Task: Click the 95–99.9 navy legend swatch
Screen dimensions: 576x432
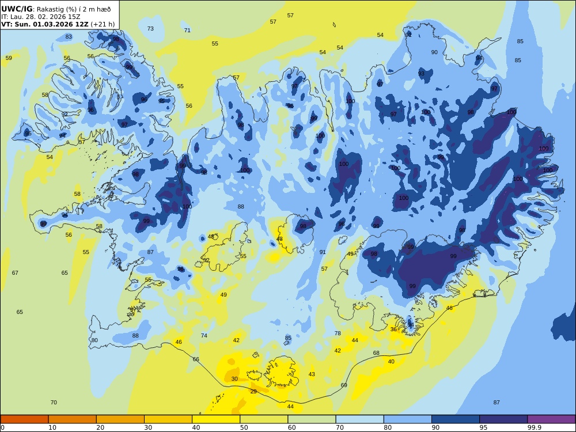Action: [x=503, y=419]
